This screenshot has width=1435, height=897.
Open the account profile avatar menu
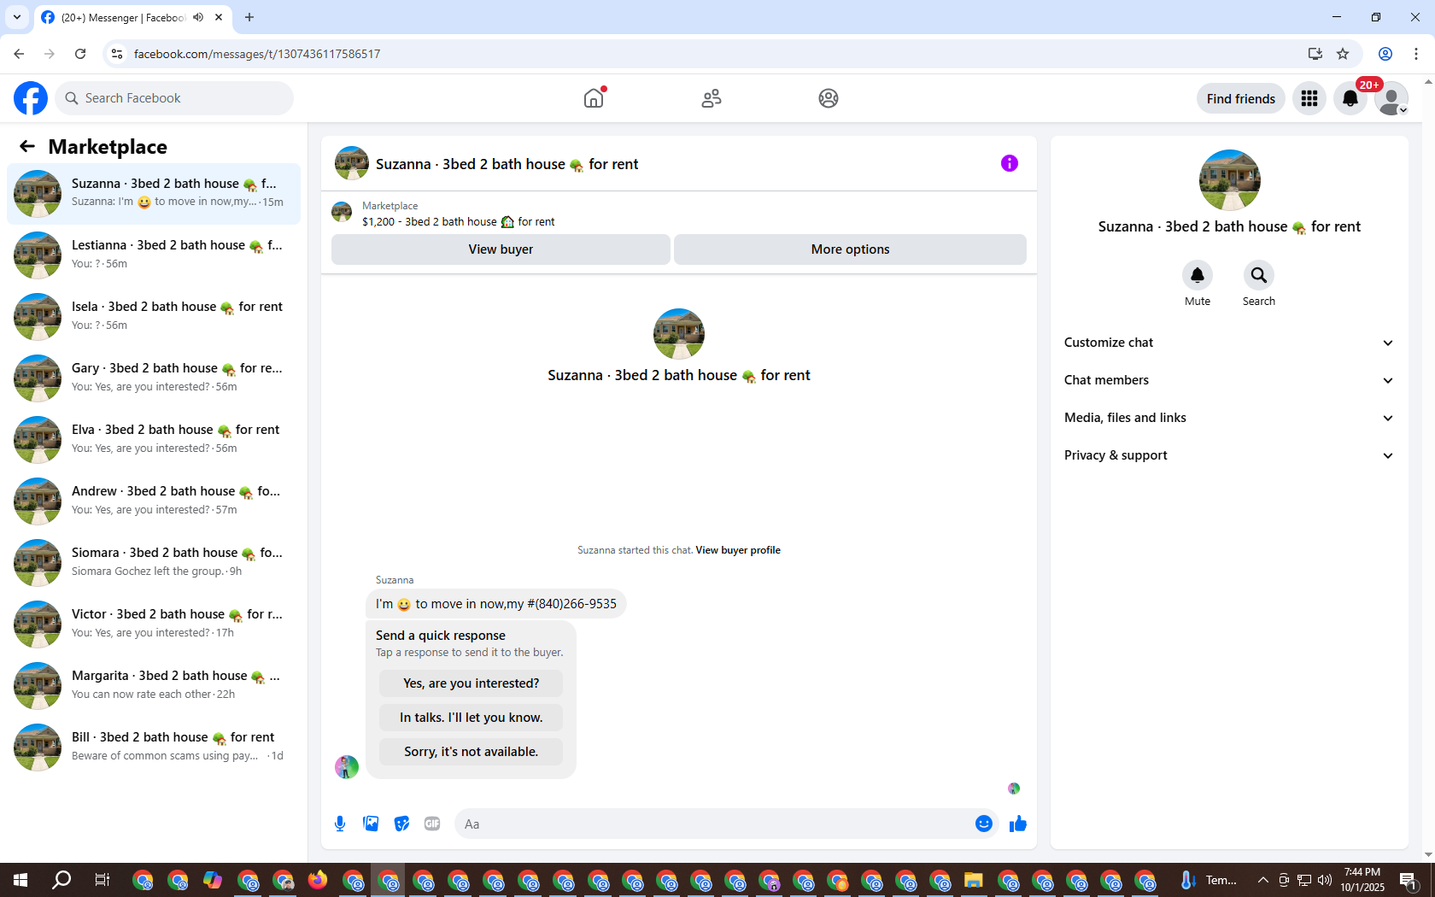coord(1391,98)
